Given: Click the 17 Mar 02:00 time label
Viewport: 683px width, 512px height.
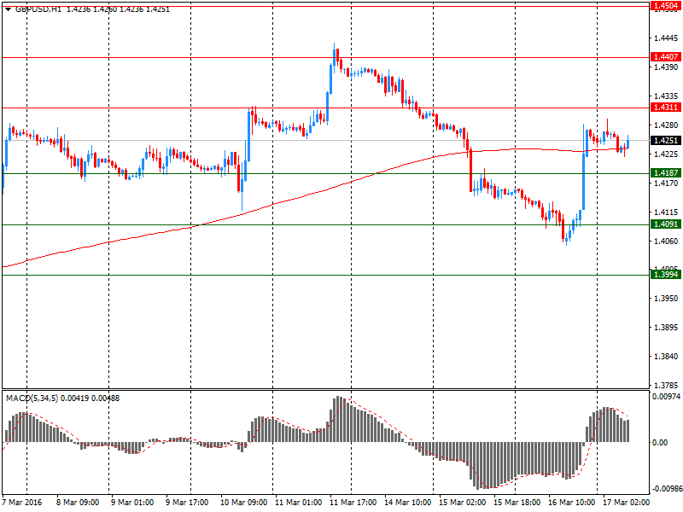Looking at the screenshot, I should [627, 502].
